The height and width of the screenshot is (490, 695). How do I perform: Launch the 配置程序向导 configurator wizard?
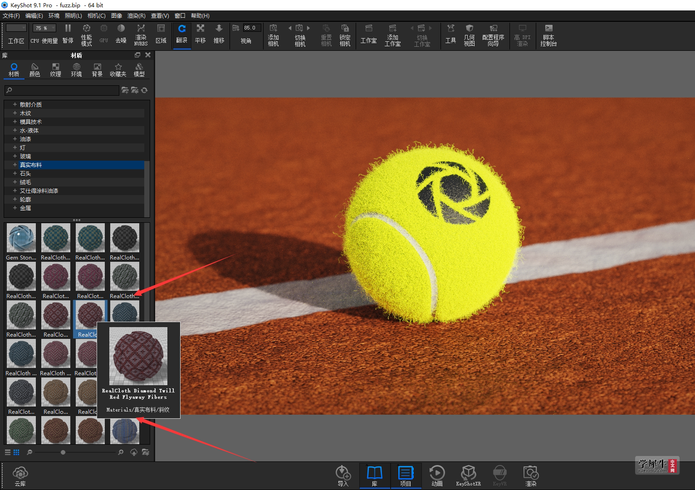point(493,34)
